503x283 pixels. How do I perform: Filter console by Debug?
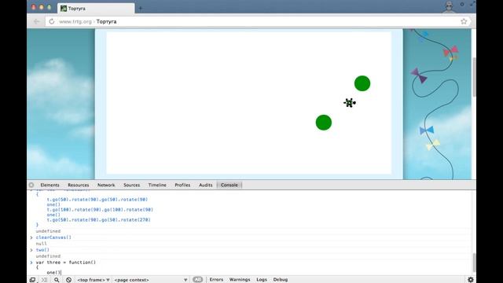point(281,280)
